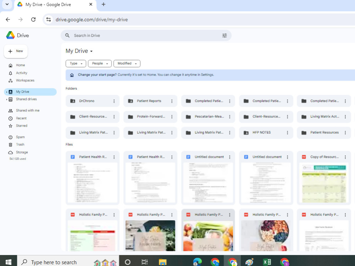Screen dimensions: 355x266
Task: View site information icon in address bar
Action: (48, 20)
